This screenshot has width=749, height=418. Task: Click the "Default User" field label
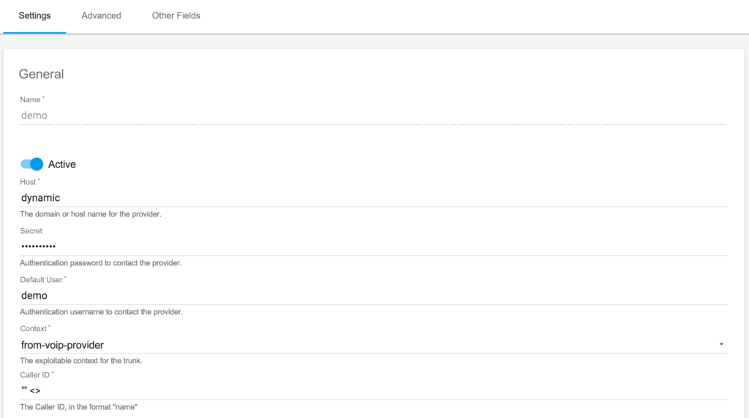point(42,280)
